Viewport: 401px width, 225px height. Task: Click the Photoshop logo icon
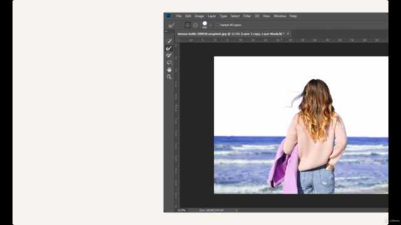pyautogui.click(x=169, y=16)
